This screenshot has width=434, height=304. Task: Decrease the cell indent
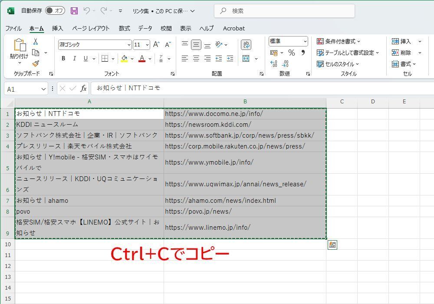tap(219, 59)
